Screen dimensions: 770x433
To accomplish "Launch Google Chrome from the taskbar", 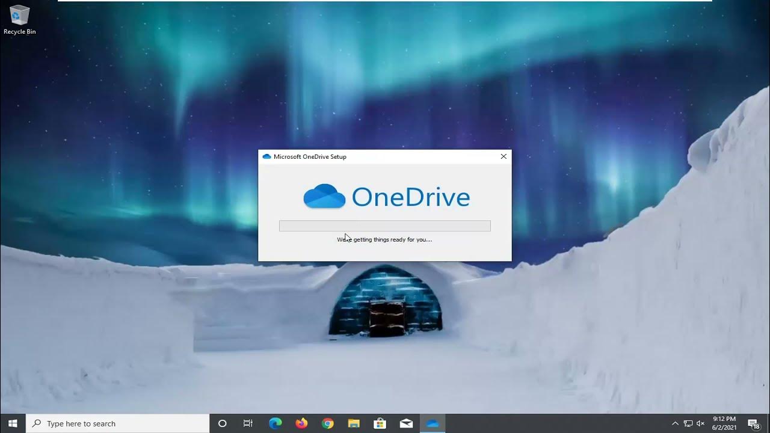I will (327, 423).
